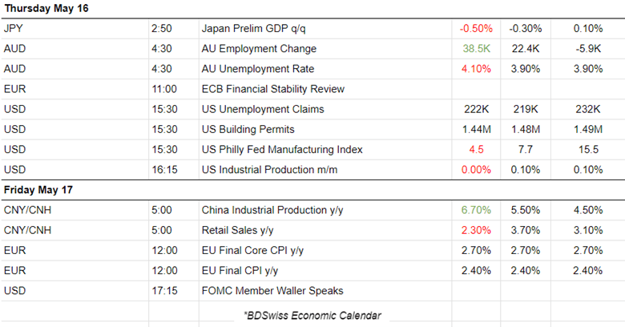Select EU Final Core CPI y/y

pos(252,251)
